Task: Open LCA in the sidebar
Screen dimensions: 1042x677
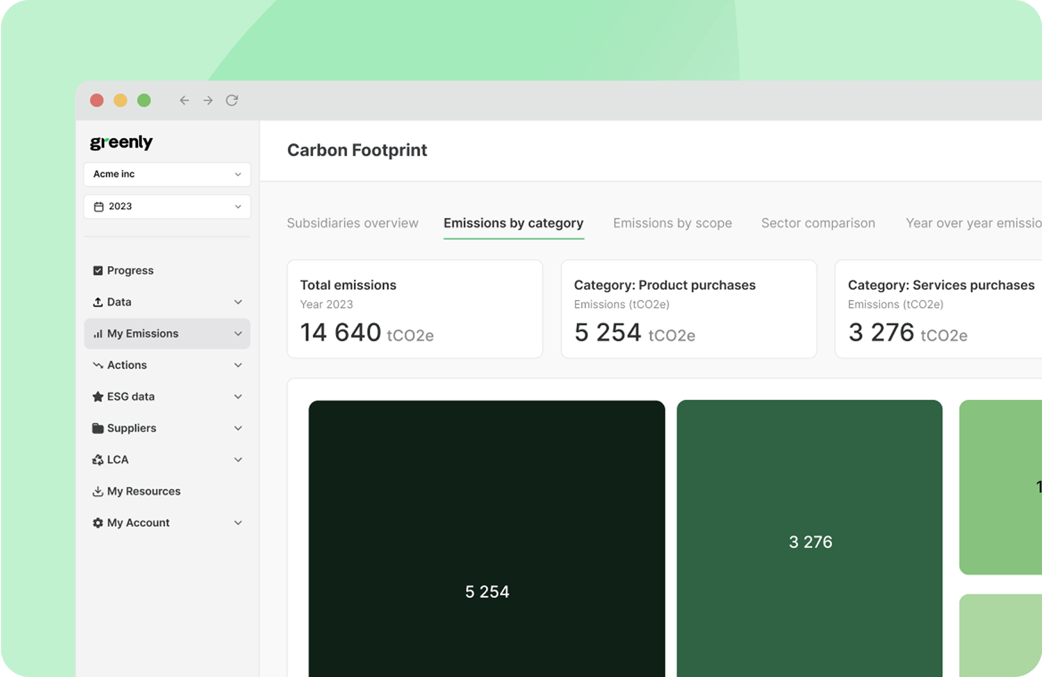Action: point(167,460)
